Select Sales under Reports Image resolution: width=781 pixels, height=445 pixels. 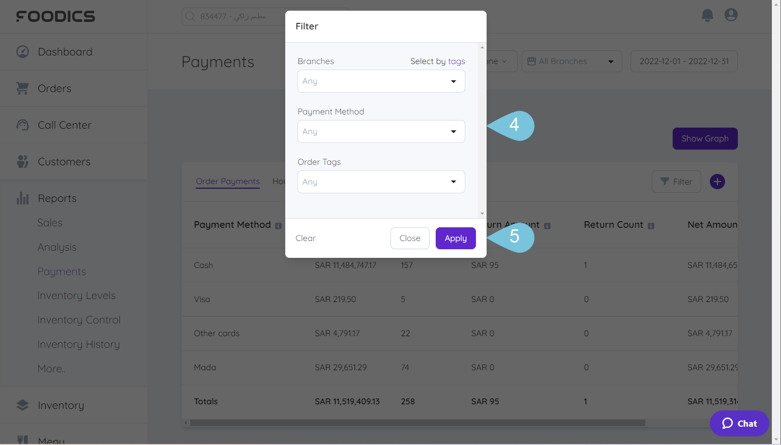click(50, 223)
